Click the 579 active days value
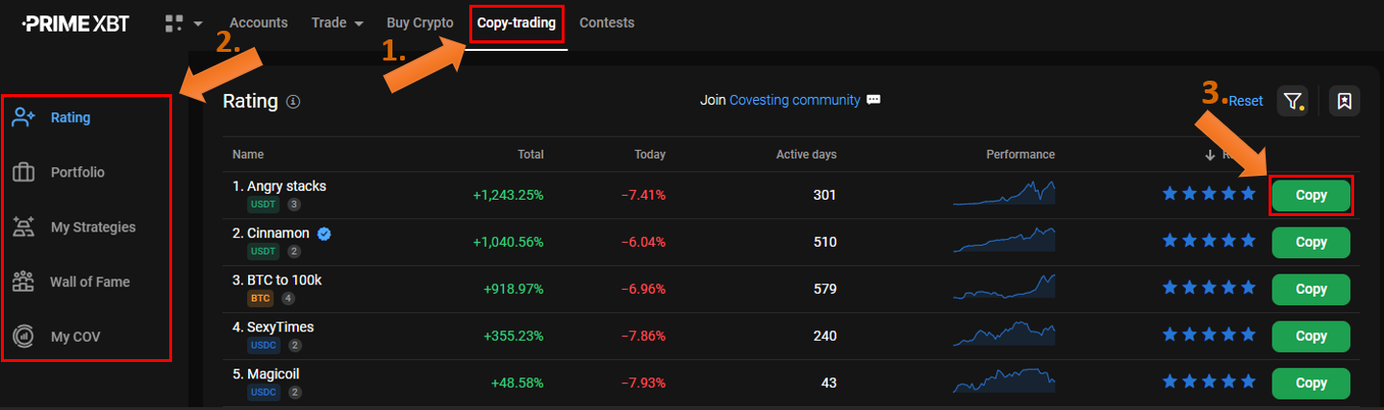 point(825,289)
